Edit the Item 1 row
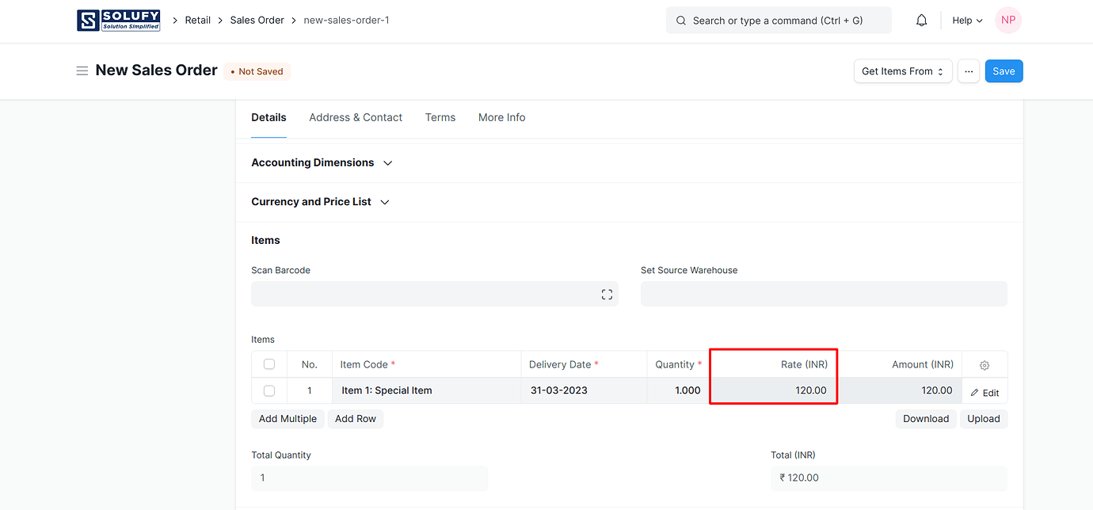 click(984, 393)
